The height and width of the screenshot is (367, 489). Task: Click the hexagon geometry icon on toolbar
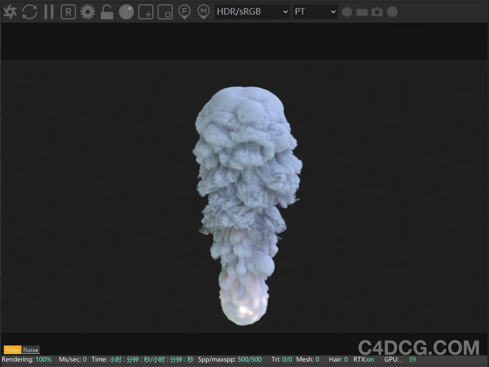(347, 12)
